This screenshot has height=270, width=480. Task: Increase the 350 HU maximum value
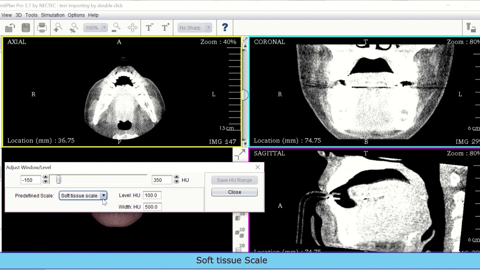click(176, 177)
